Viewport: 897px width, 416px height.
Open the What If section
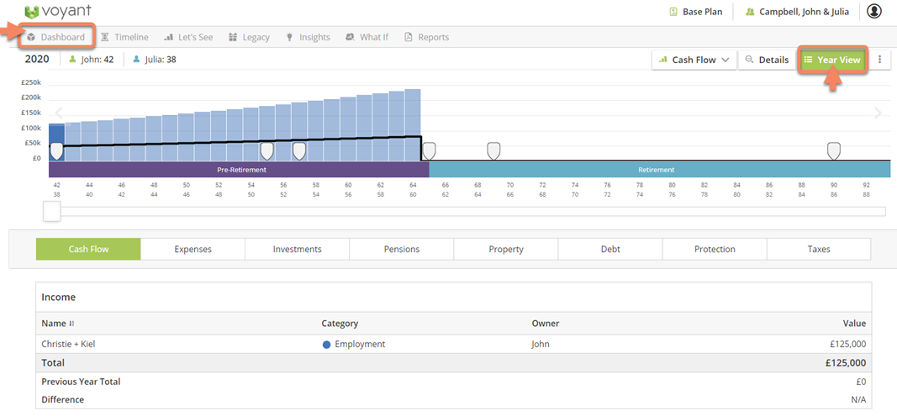(367, 37)
